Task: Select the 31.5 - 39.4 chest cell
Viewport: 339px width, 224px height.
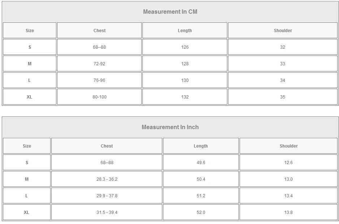Action: tap(107, 212)
